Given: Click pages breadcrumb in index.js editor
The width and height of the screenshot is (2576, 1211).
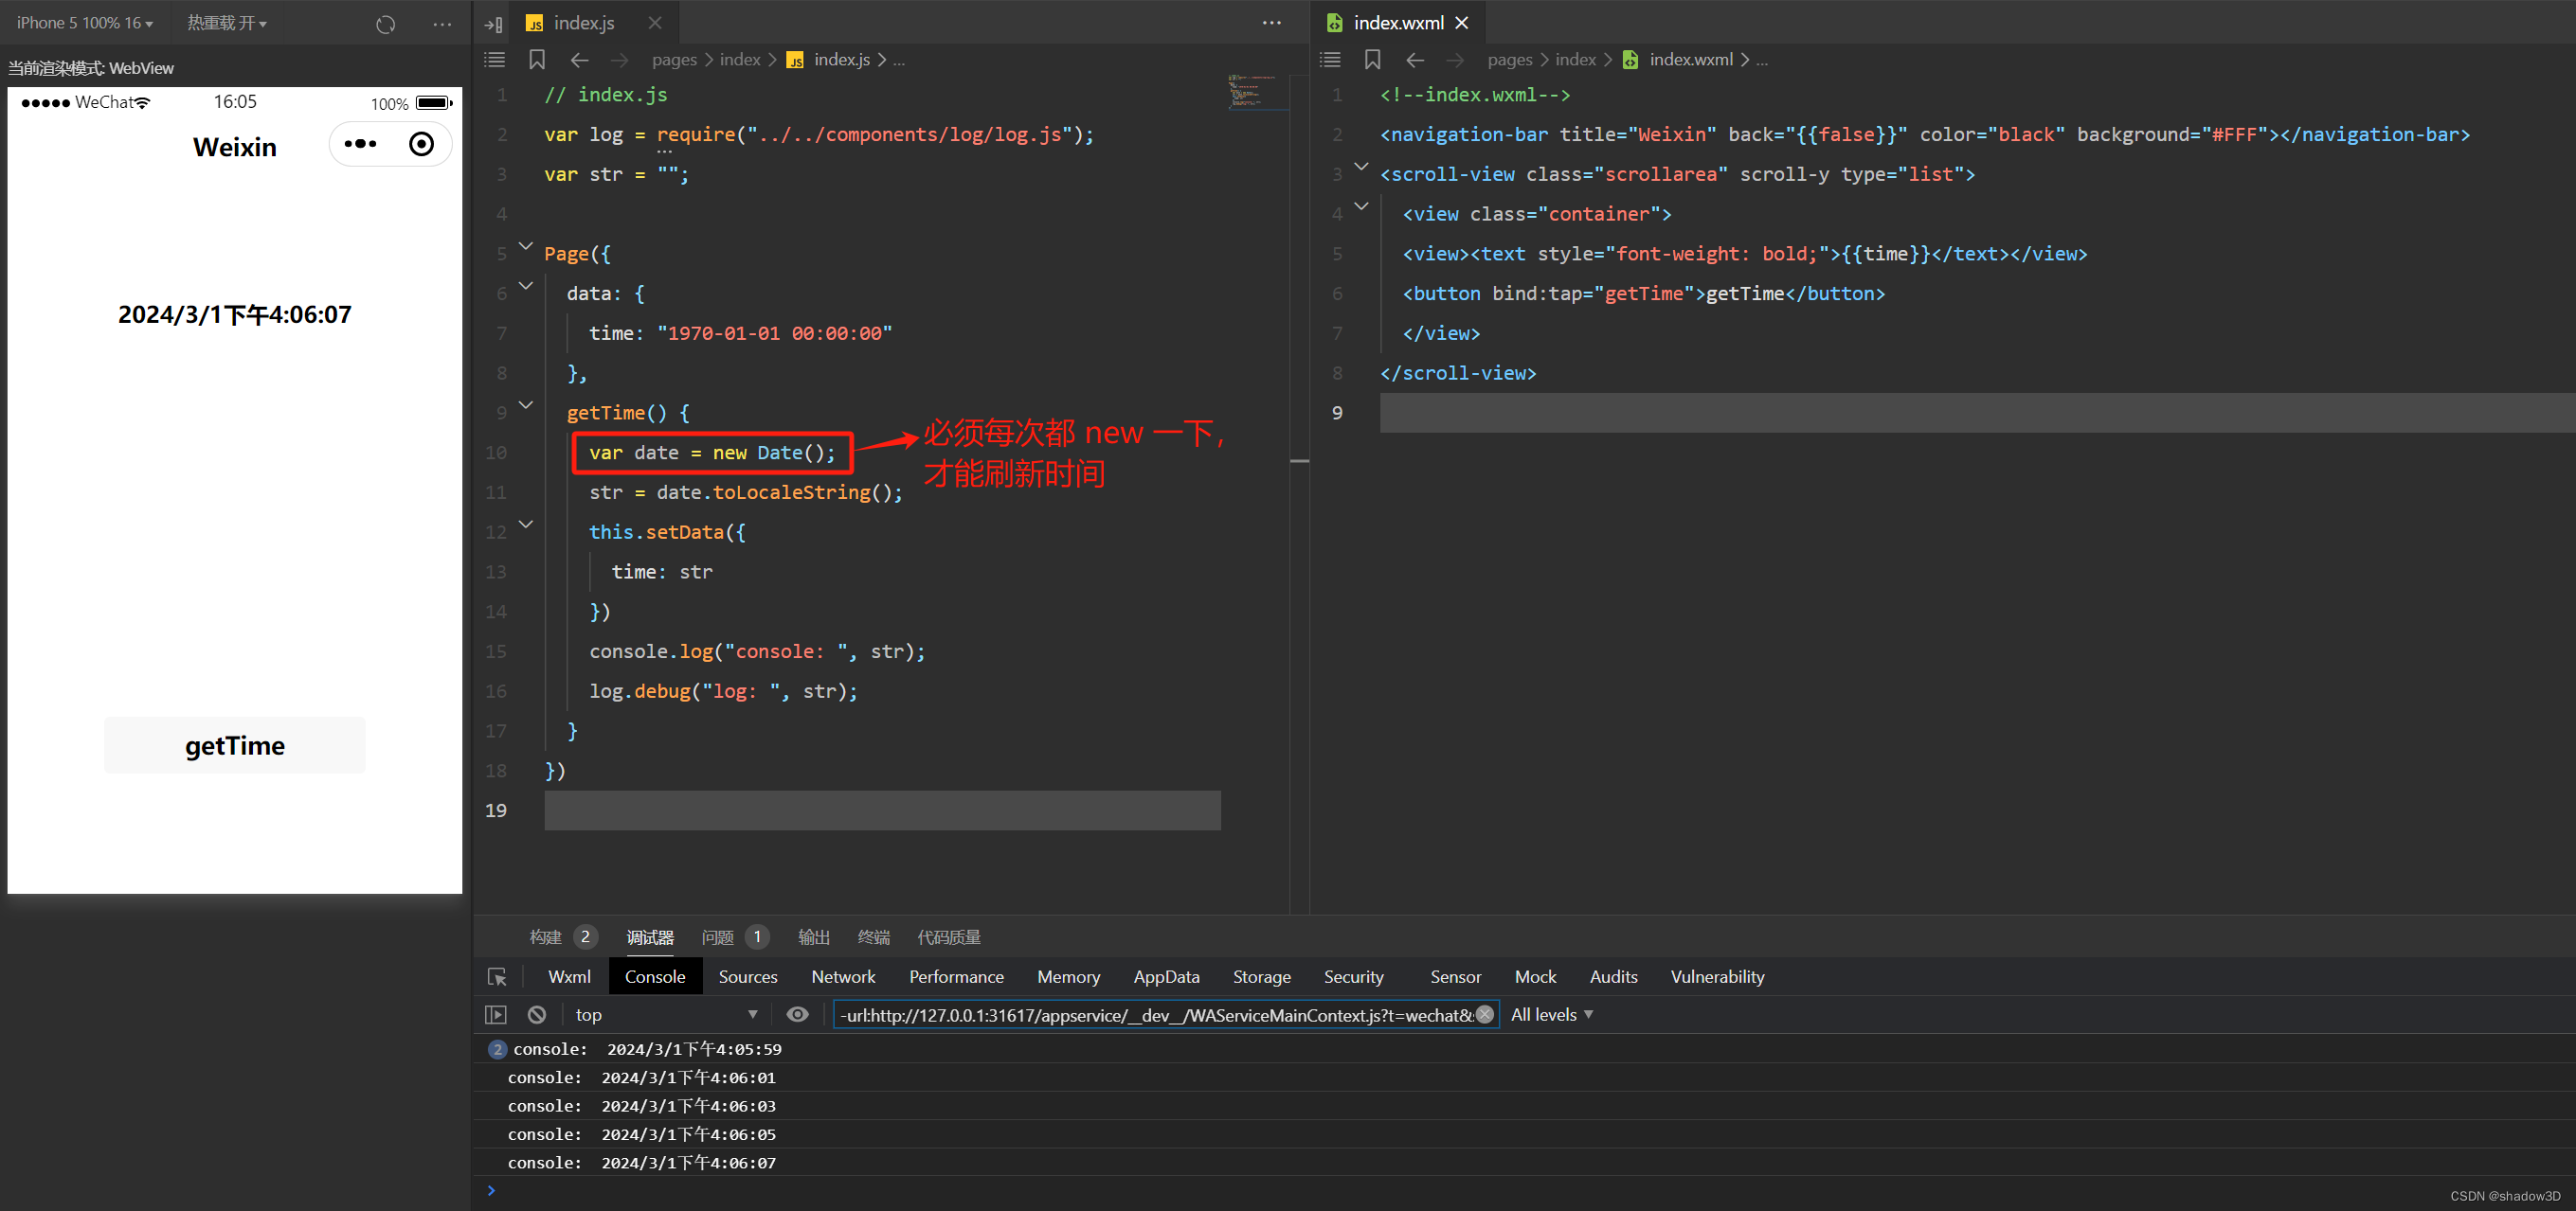Looking at the screenshot, I should 674,60.
